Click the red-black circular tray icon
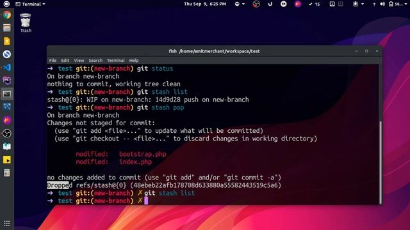Viewport: 410px width, 230px height. tap(256, 4)
